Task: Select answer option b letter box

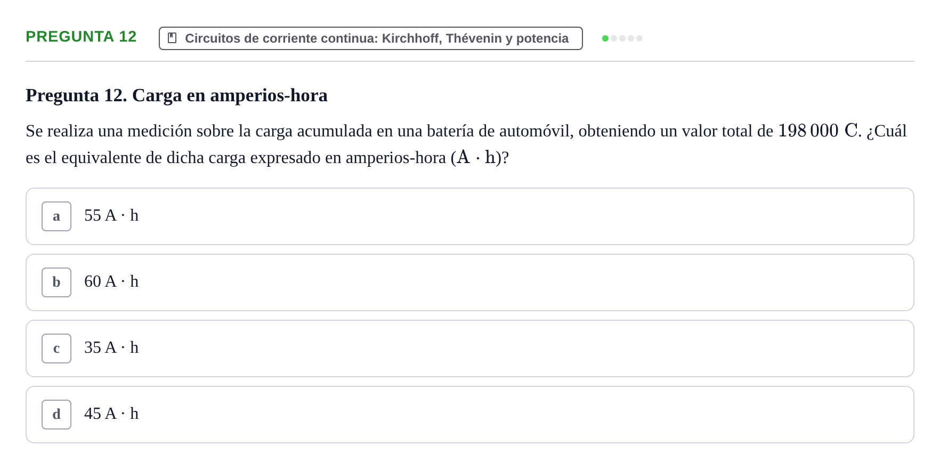Action: point(56,282)
